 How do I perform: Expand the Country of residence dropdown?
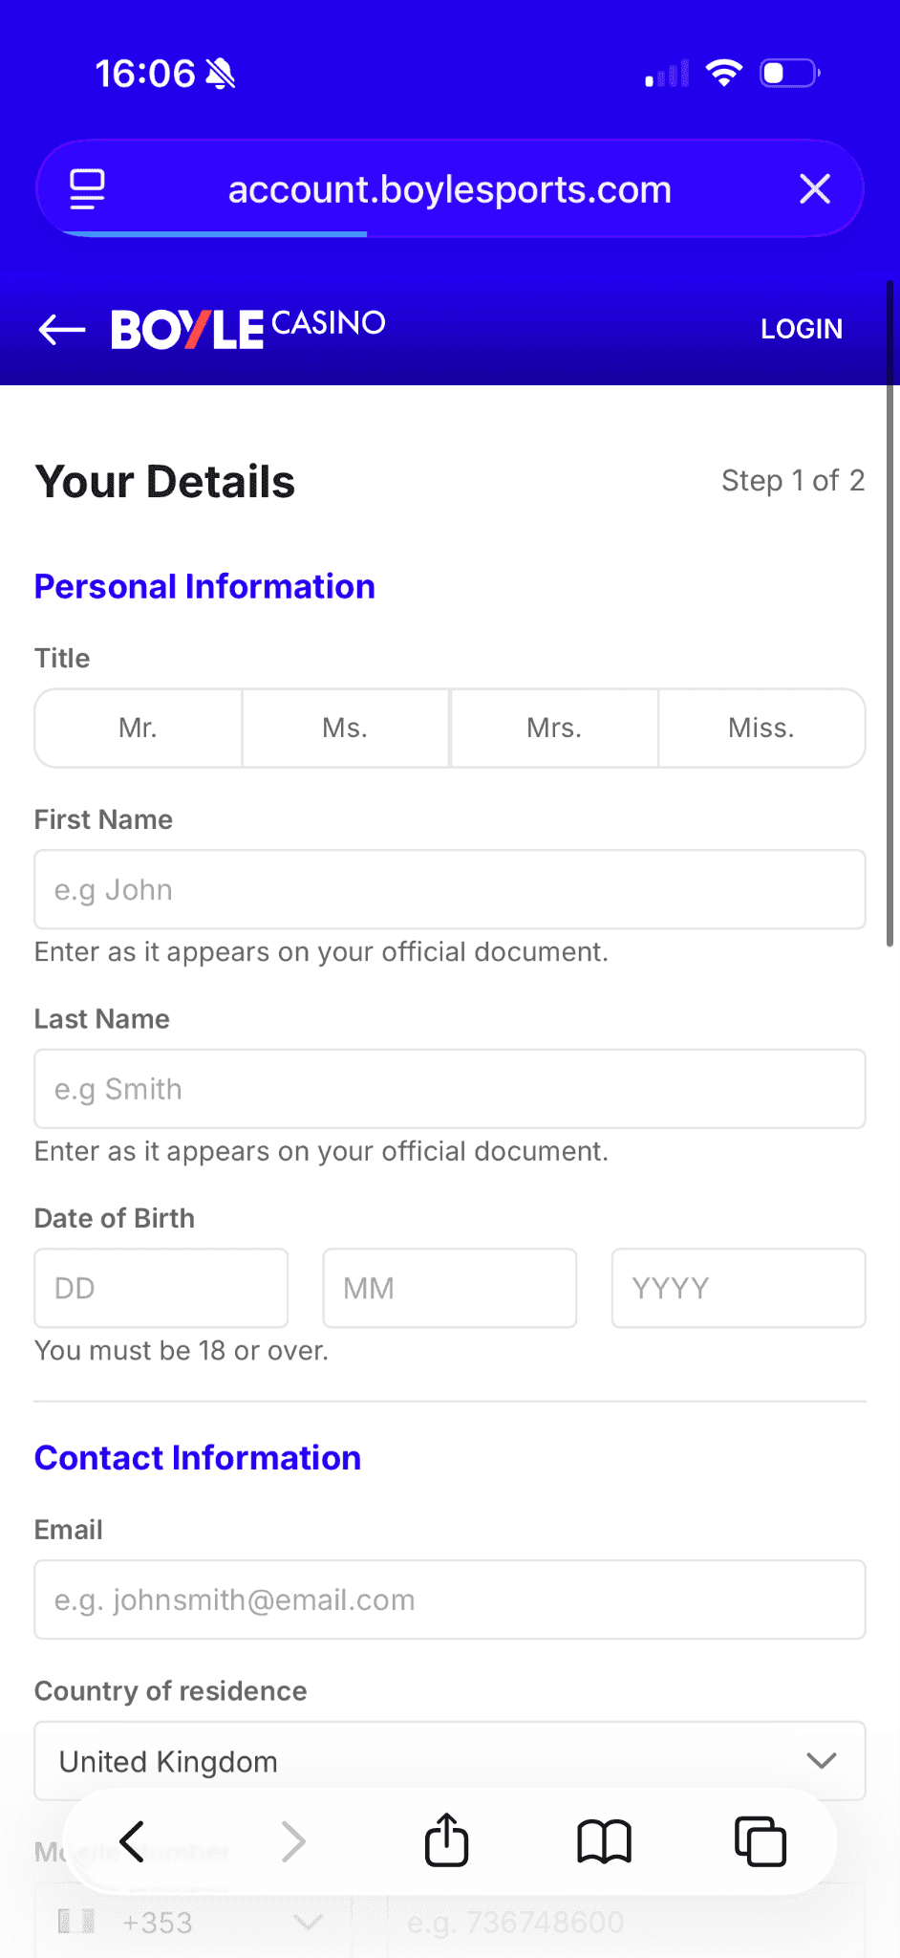(x=449, y=1761)
